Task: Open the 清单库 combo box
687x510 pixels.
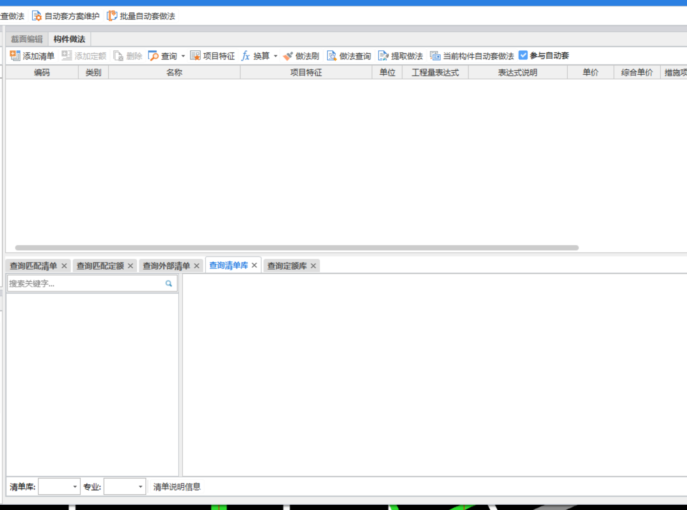Action: point(59,486)
